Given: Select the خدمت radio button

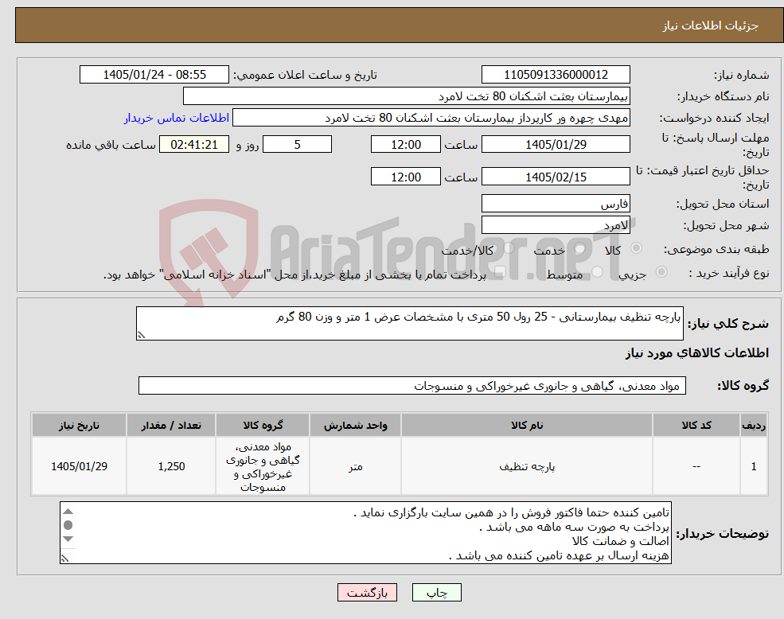Looking at the screenshot, I should pos(580,248).
